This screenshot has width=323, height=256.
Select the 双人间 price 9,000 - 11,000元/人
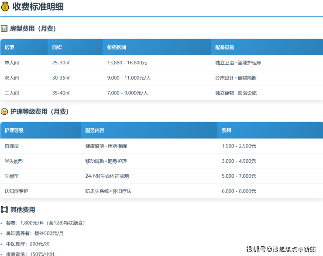click(x=129, y=78)
